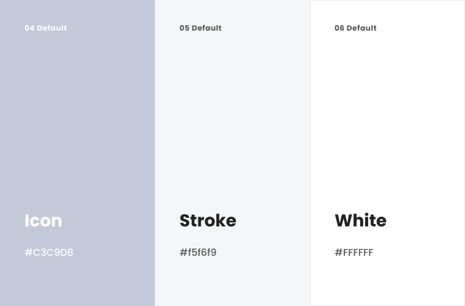Select the White color swatch
This screenshot has width=465, height=306.
[x=388, y=153]
